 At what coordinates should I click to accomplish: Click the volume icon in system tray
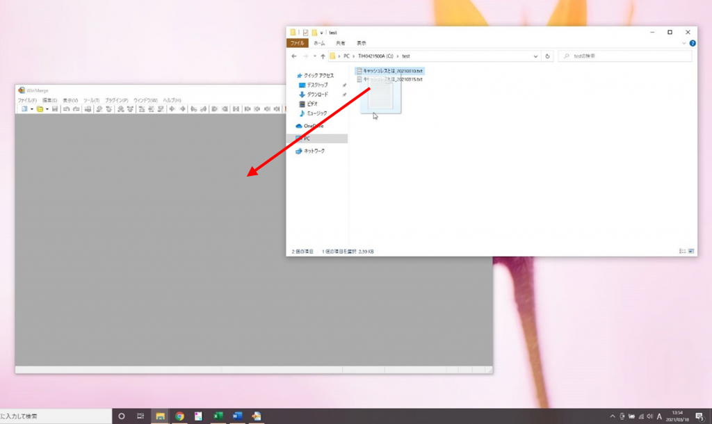tap(650, 416)
